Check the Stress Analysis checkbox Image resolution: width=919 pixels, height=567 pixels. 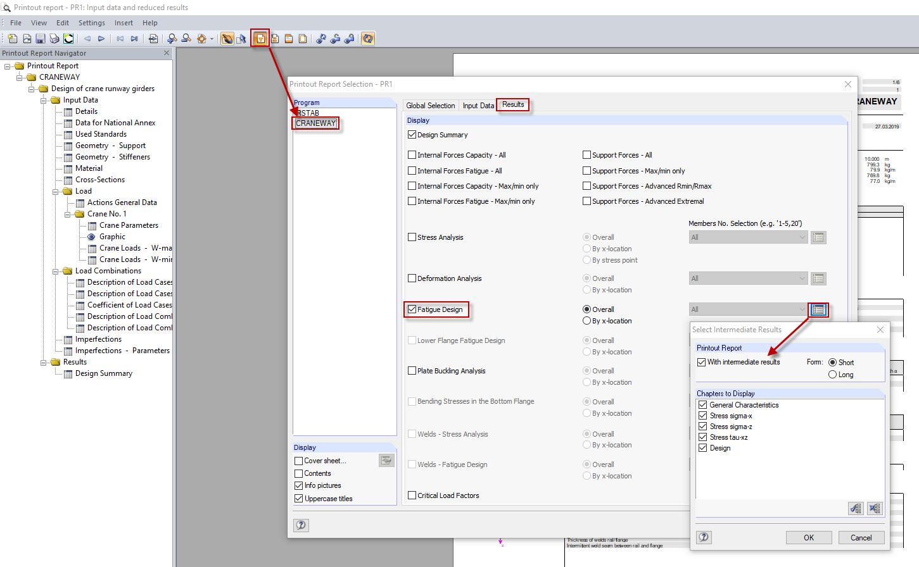coord(412,237)
